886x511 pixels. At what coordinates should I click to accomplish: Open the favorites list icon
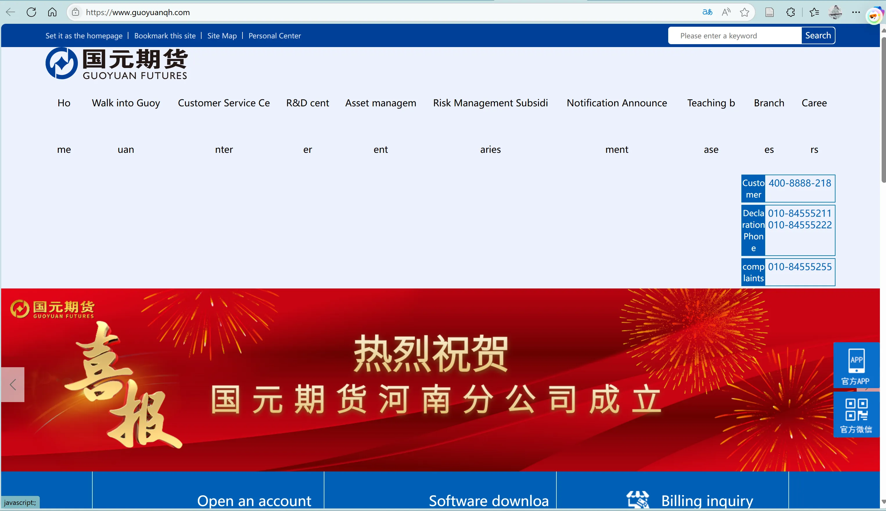(814, 12)
